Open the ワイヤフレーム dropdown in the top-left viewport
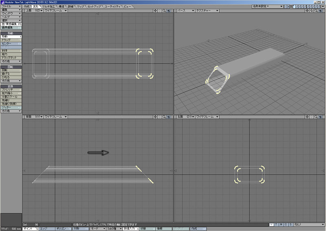Screen dimensions: 326x231 [x=56, y=11]
